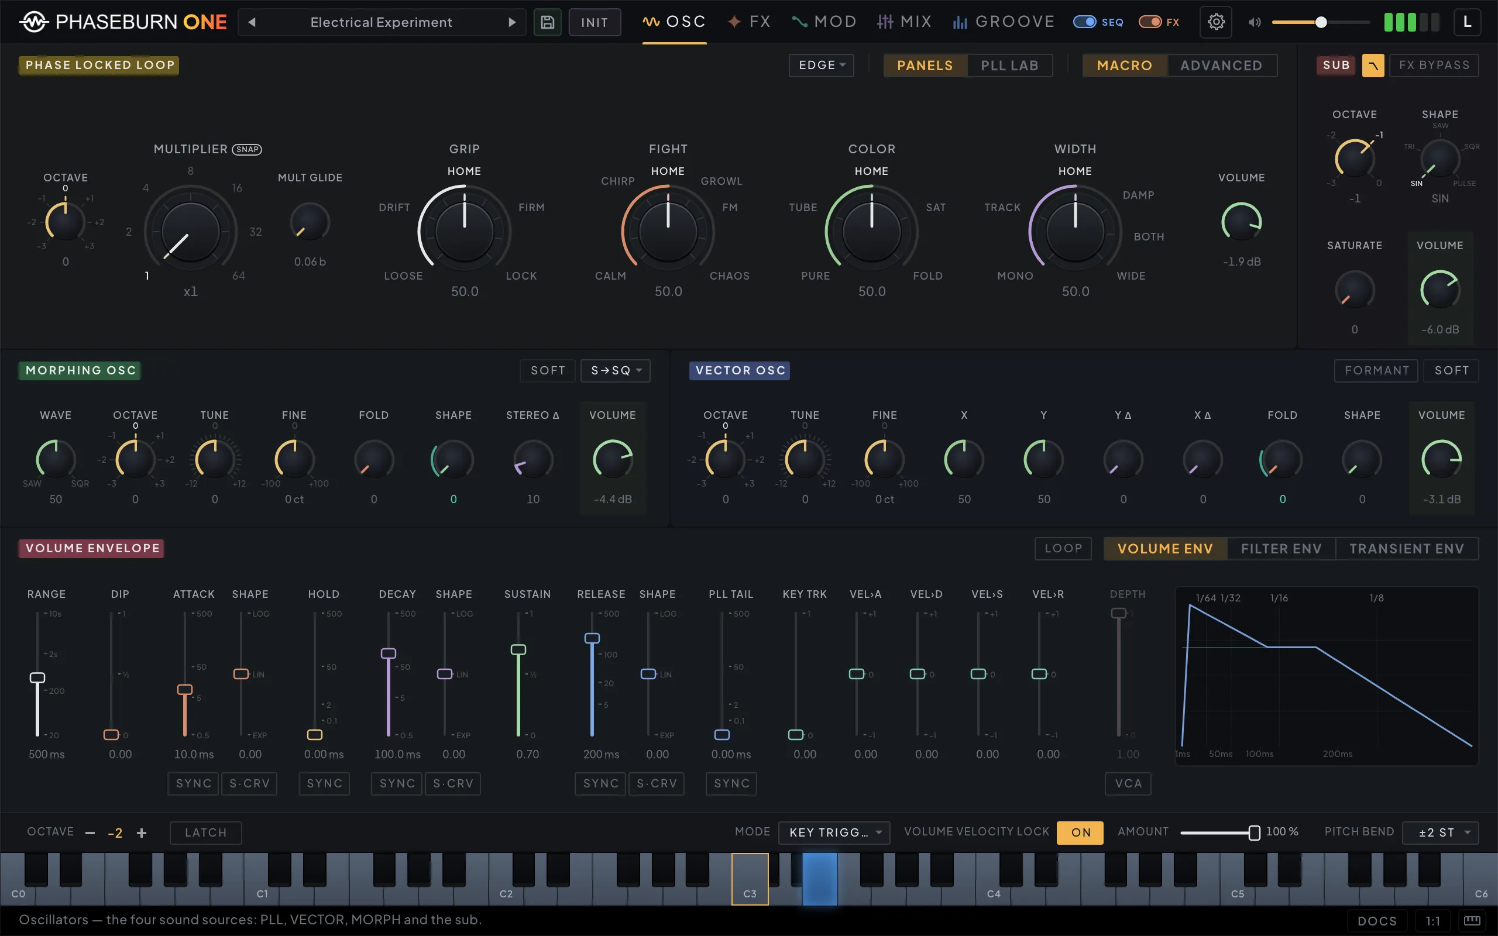Click the C3 piano key
The width and height of the screenshot is (1498, 936).
[x=750, y=879]
